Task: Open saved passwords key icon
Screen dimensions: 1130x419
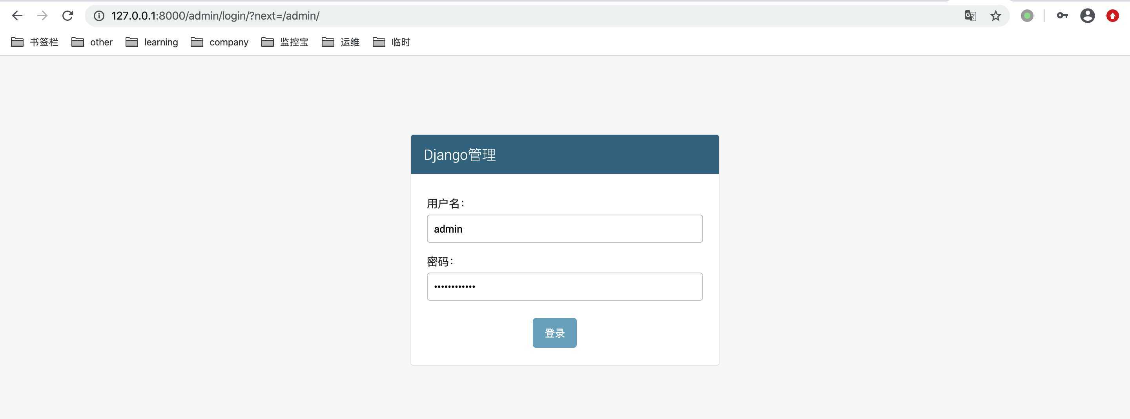Action: (1062, 16)
